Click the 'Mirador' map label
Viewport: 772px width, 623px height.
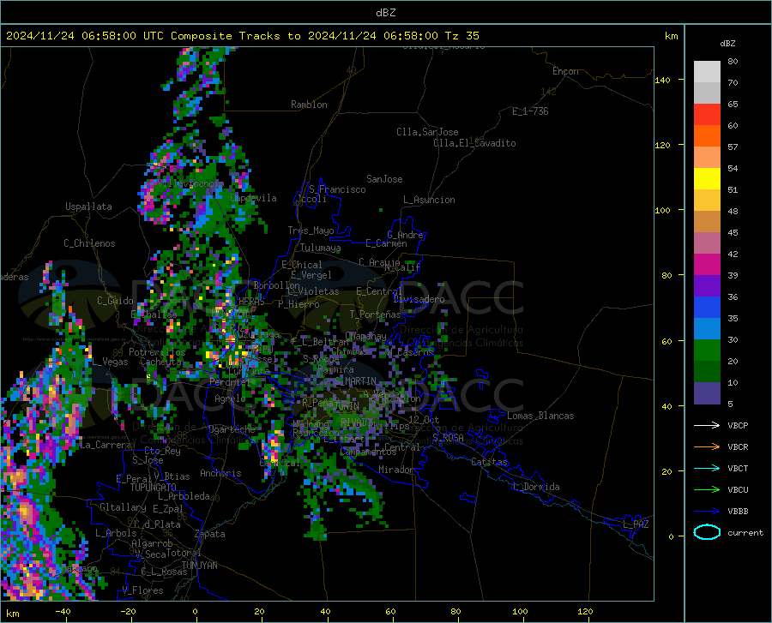point(395,470)
